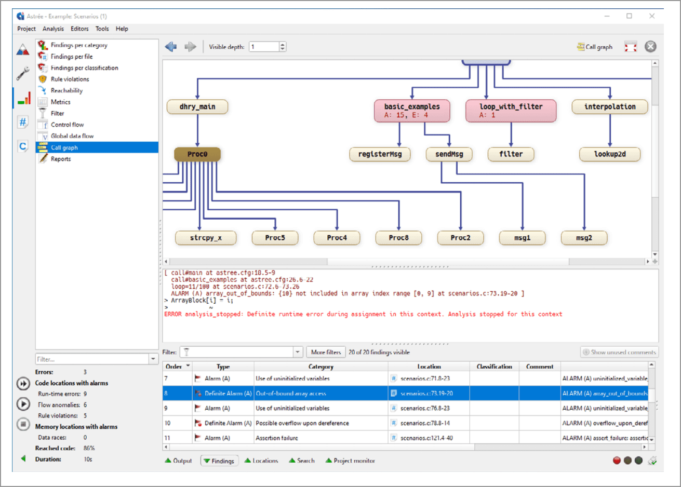Click the Call graph button at top right
681x487 pixels.
point(594,47)
